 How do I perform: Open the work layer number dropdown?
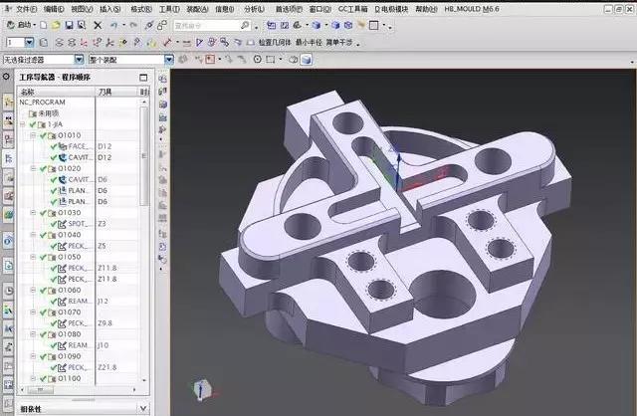click(x=29, y=42)
